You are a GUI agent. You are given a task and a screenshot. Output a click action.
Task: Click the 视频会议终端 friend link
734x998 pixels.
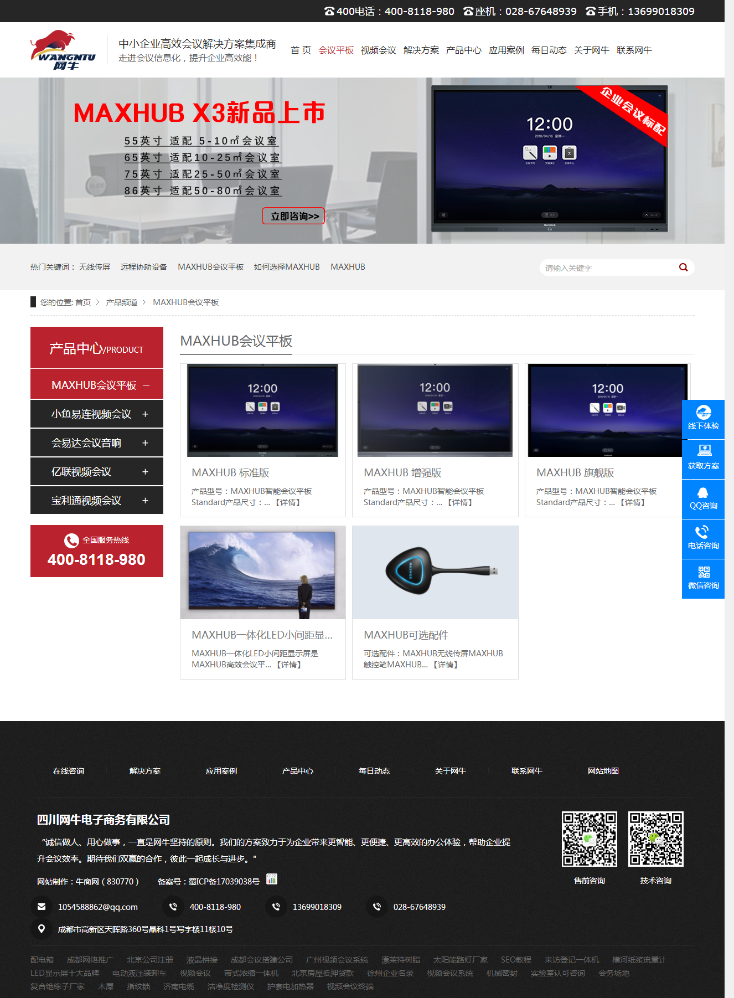pyautogui.click(x=350, y=986)
